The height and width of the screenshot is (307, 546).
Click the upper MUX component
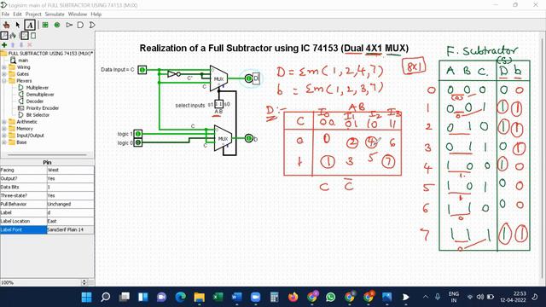click(218, 78)
